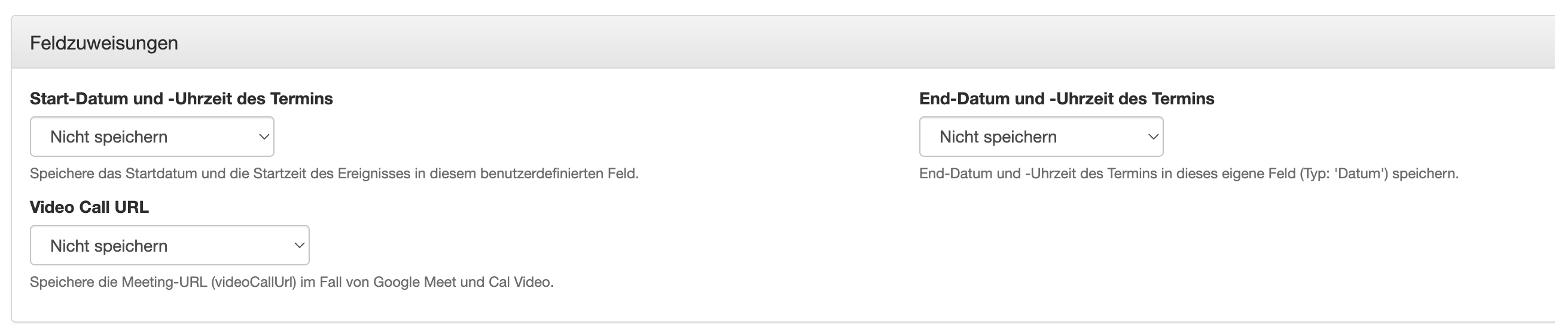
Task: Click the 'Feldzuweisungen' panel heading
Action: click(x=104, y=44)
